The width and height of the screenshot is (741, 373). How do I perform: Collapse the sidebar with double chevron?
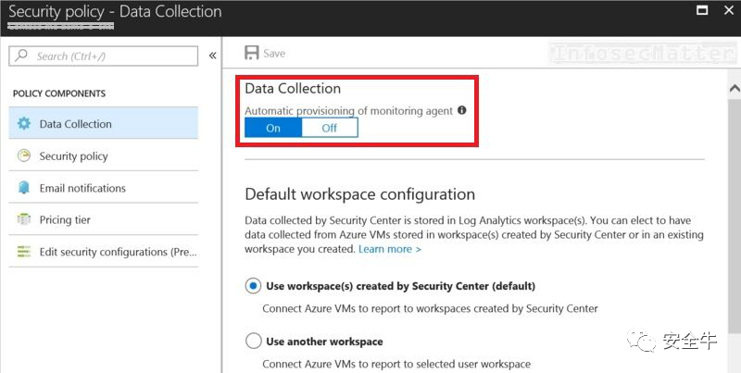pyautogui.click(x=213, y=56)
